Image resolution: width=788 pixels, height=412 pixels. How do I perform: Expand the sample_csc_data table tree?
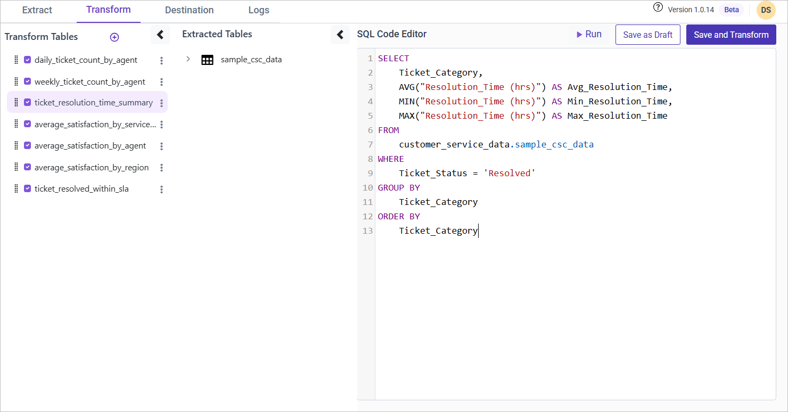pyautogui.click(x=188, y=59)
